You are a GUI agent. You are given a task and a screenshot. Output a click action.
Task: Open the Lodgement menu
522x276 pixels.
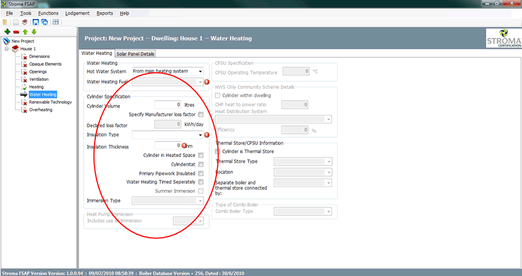pos(77,14)
